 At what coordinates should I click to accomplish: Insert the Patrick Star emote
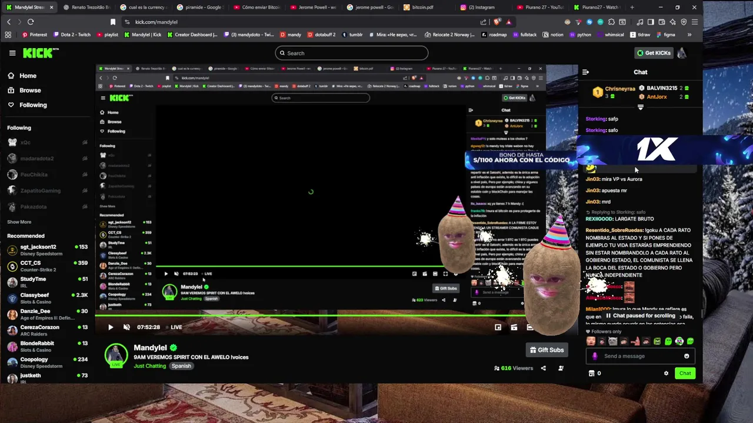pyautogui.click(x=635, y=341)
